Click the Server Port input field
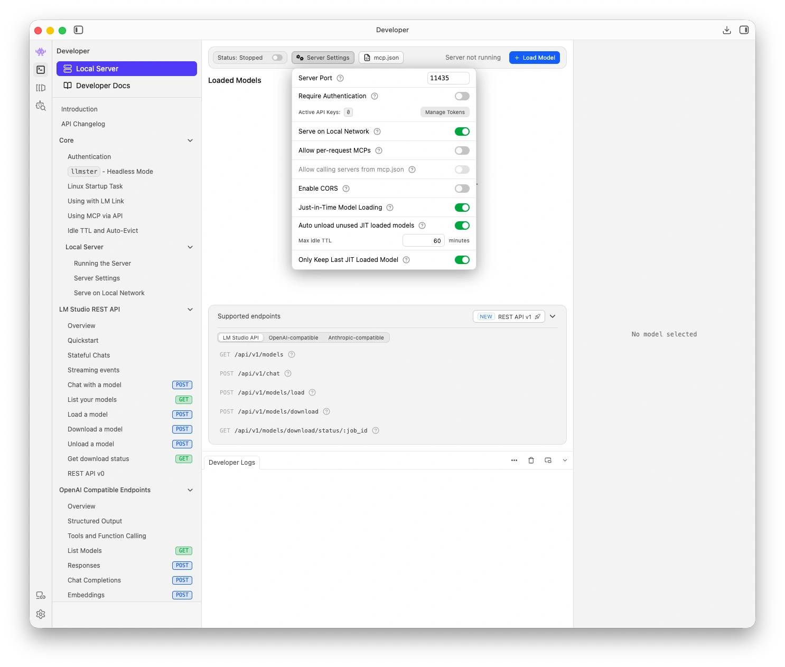 [x=447, y=78]
